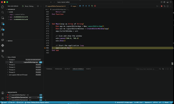Screen dimensions: 174x104
Task: Stop the debug session
Action: [x=95, y=6]
